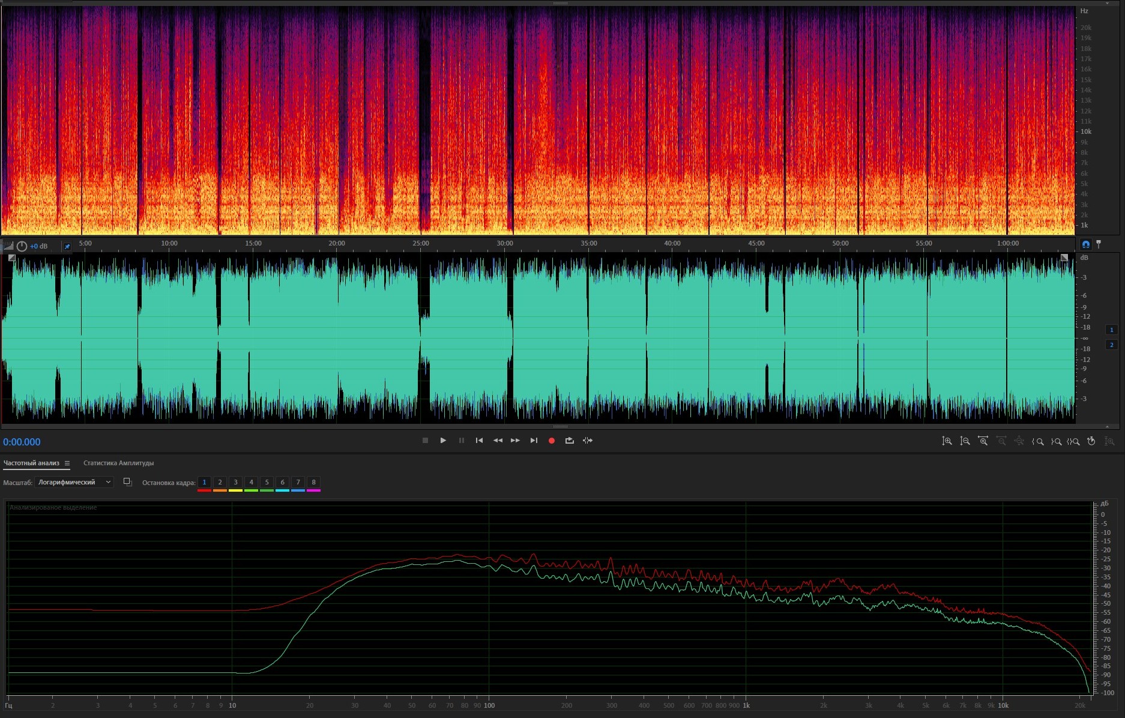
Task: Click Skip Selection transport icon
Action: [588, 441]
